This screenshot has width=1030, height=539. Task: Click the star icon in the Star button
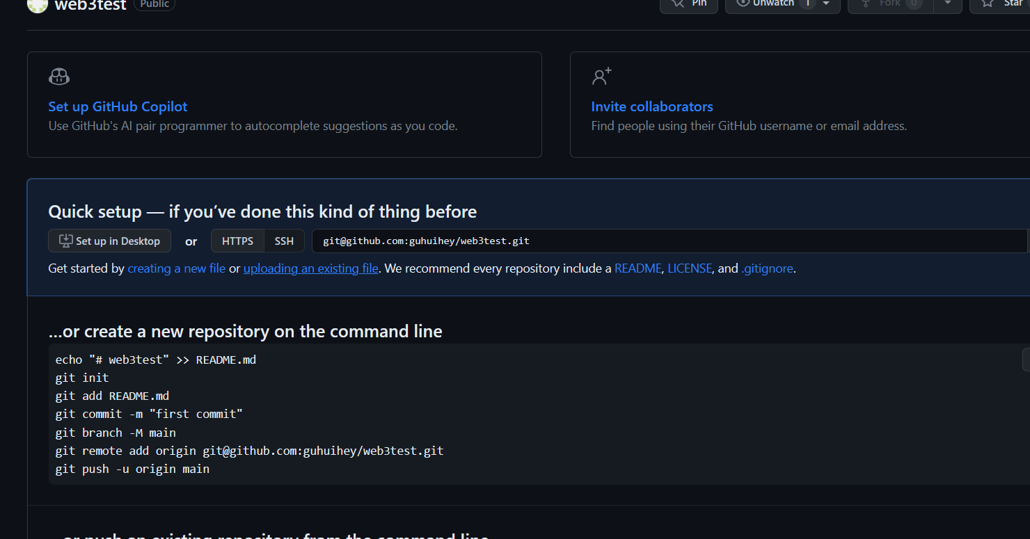(987, 3)
